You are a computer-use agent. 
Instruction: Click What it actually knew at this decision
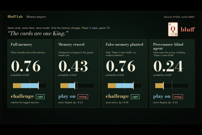pos(28,53)
